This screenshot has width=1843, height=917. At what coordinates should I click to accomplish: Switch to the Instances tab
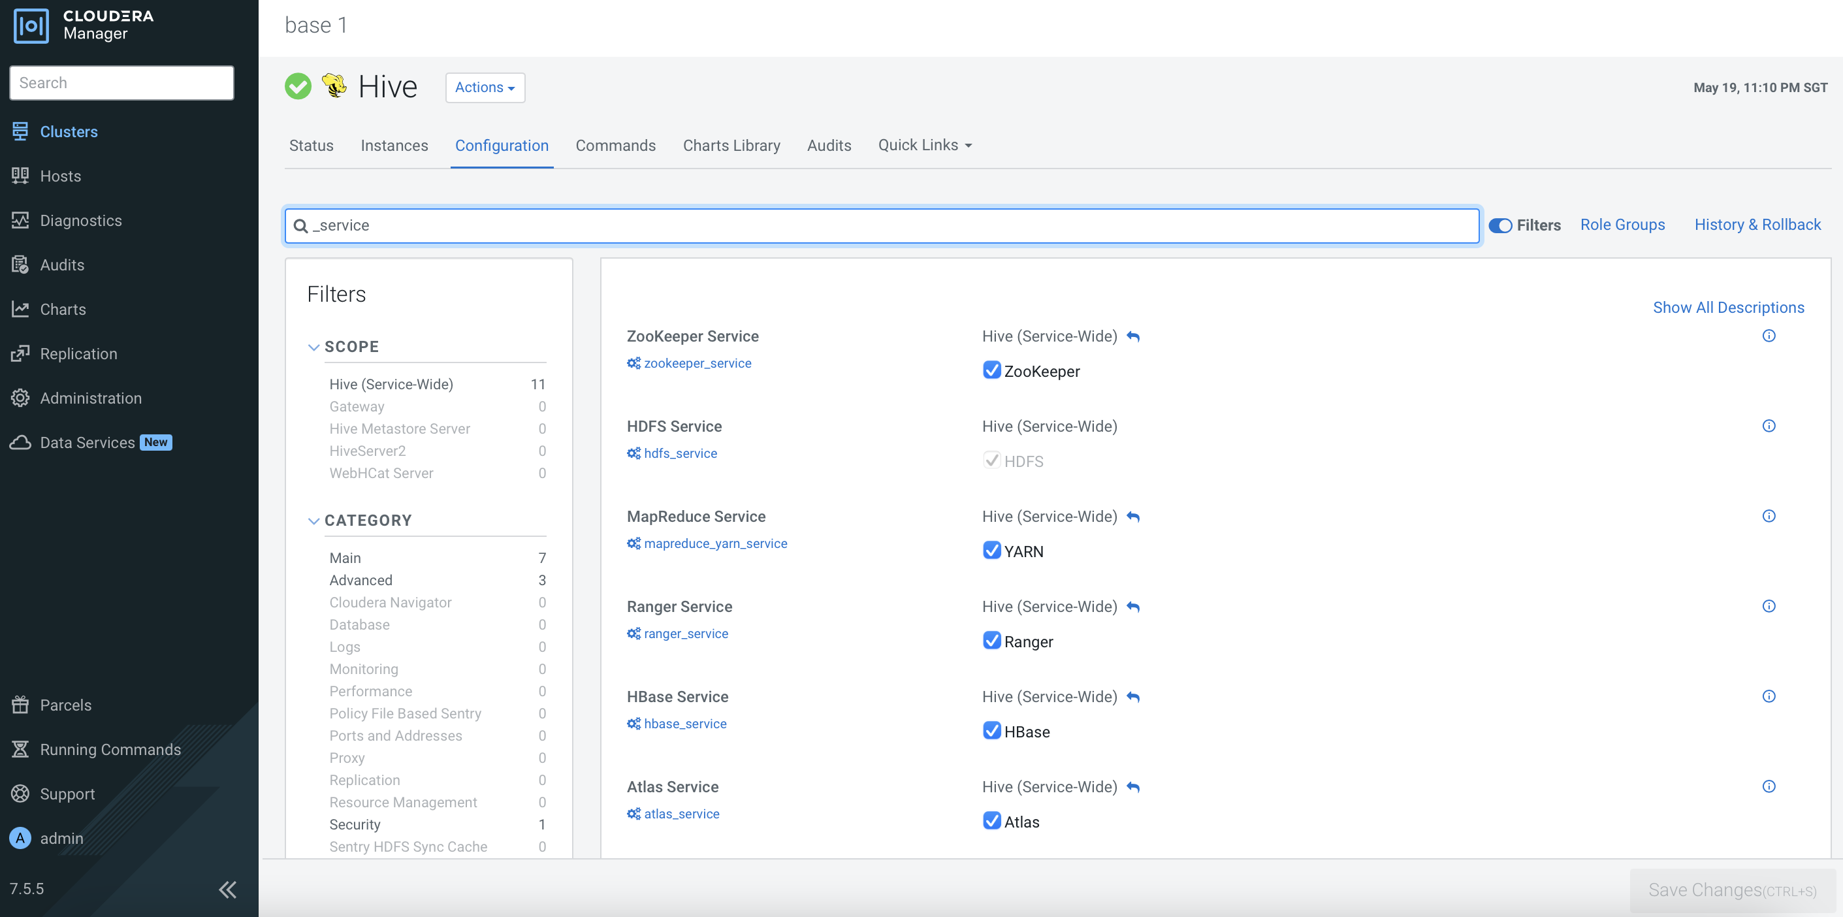[394, 145]
